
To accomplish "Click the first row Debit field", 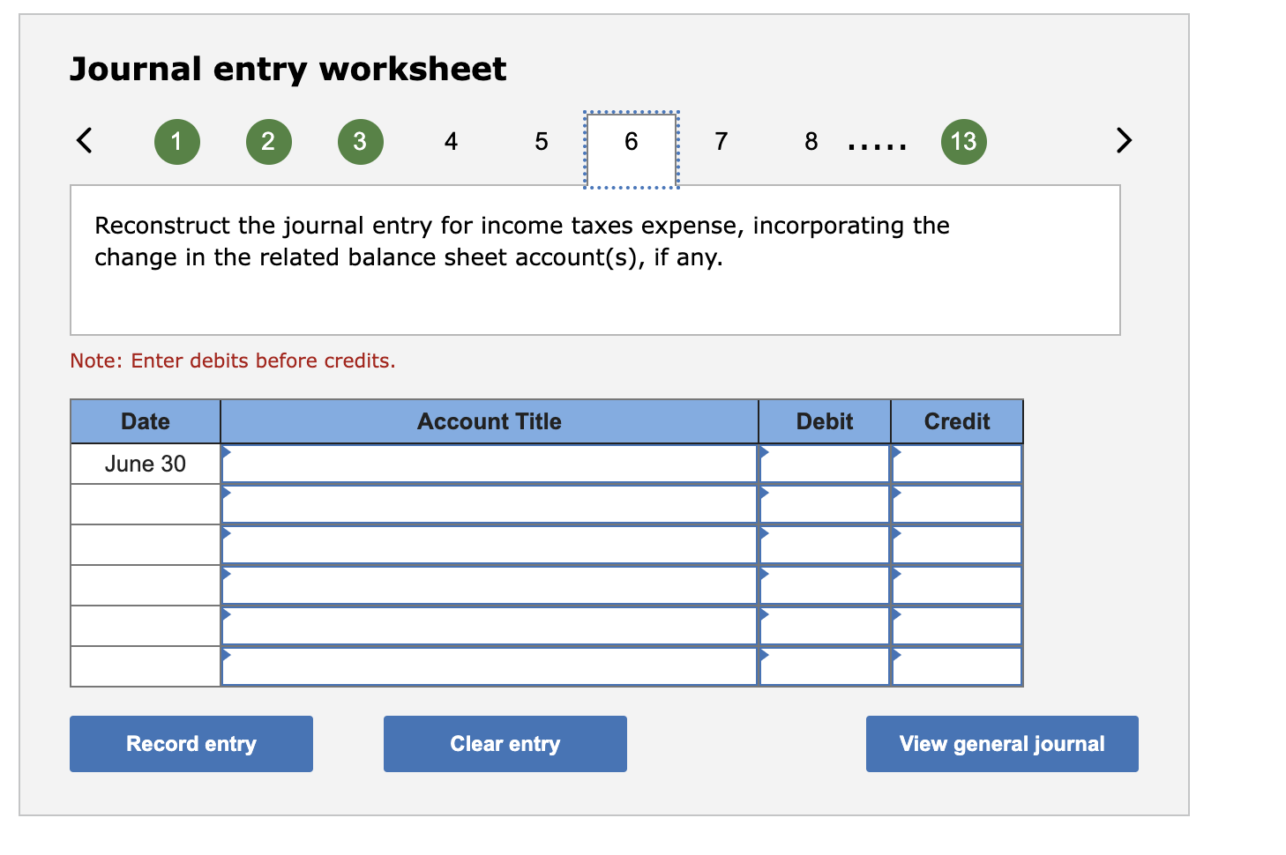I will (x=824, y=462).
